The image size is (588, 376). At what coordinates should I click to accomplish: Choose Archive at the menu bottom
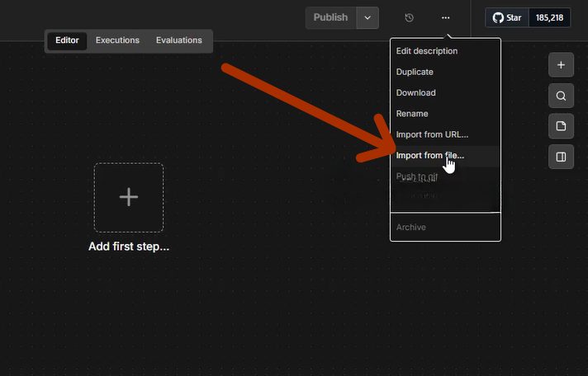click(x=445, y=228)
